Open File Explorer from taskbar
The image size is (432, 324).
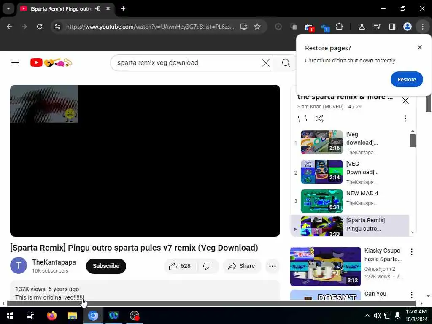[72, 316]
